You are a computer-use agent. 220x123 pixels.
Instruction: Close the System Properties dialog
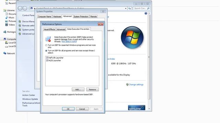103,11
